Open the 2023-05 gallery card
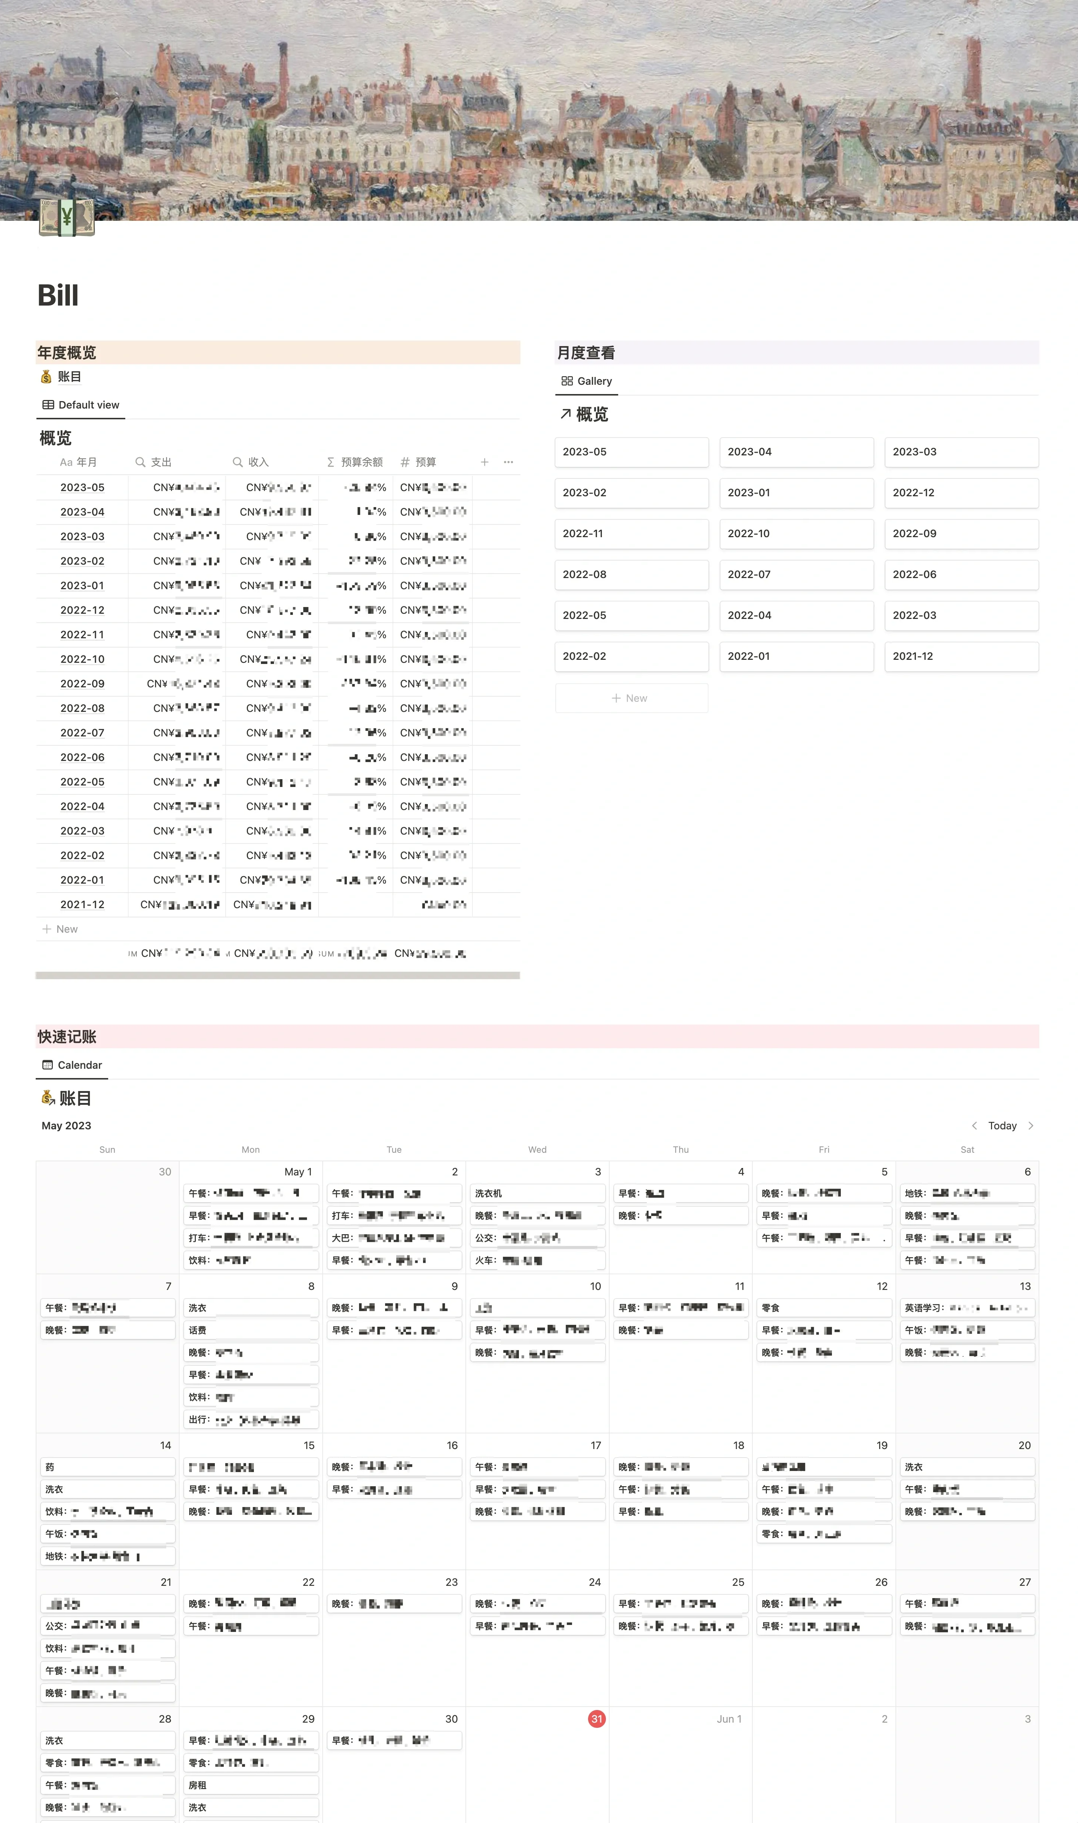This screenshot has width=1078, height=1823. click(631, 452)
